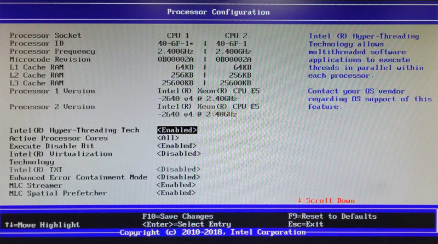This screenshot has height=244, width=438.
Task: Open the Active Processor Cores <All> option
Action: [x=168, y=138]
